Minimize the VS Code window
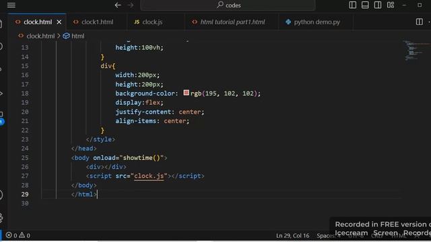The image size is (431, 242). pyautogui.click(x=404, y=5)
